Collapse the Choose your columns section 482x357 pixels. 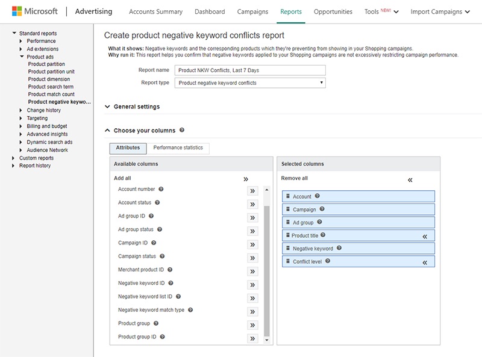107,130
